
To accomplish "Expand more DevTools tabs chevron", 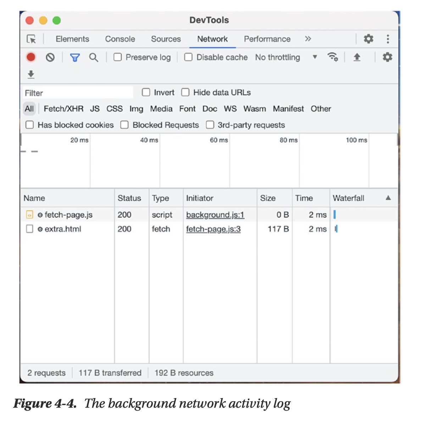I will [x=308, y=39].
